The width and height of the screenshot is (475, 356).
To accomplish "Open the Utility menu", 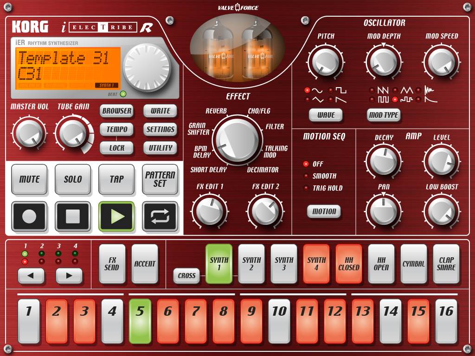I will [x=160, y=148].
